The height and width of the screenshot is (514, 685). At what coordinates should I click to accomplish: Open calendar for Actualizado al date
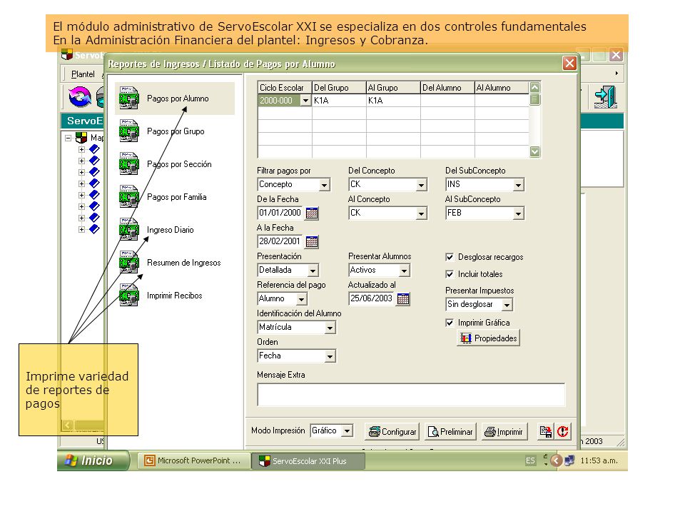click(403, 298)
